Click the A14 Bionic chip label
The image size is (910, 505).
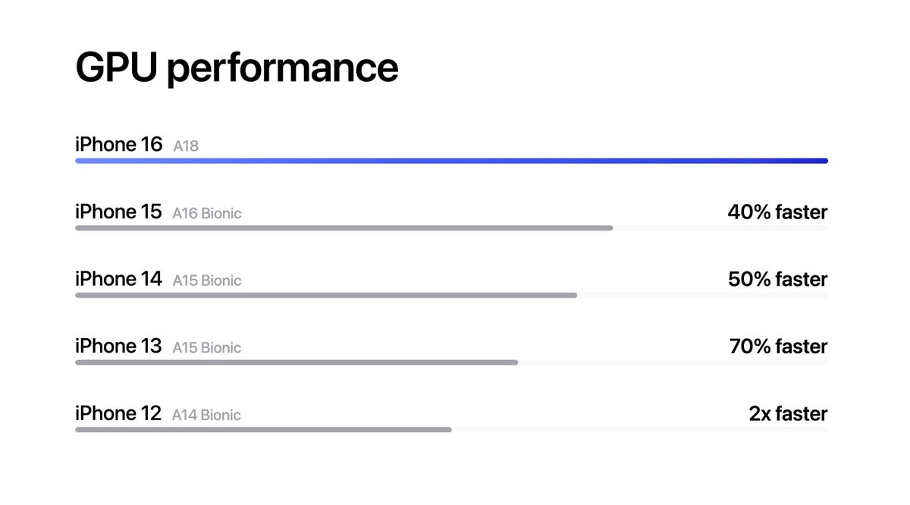[206, 415]
